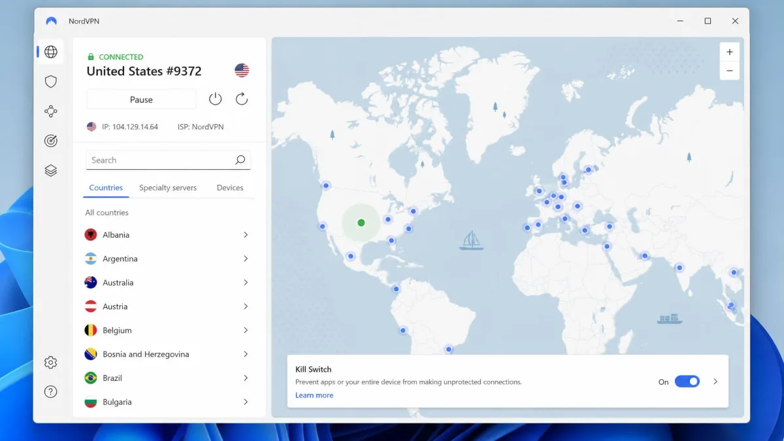The image size is (784, 441).
Task: Open settings gear in sidebar
Action: (51, 362)
